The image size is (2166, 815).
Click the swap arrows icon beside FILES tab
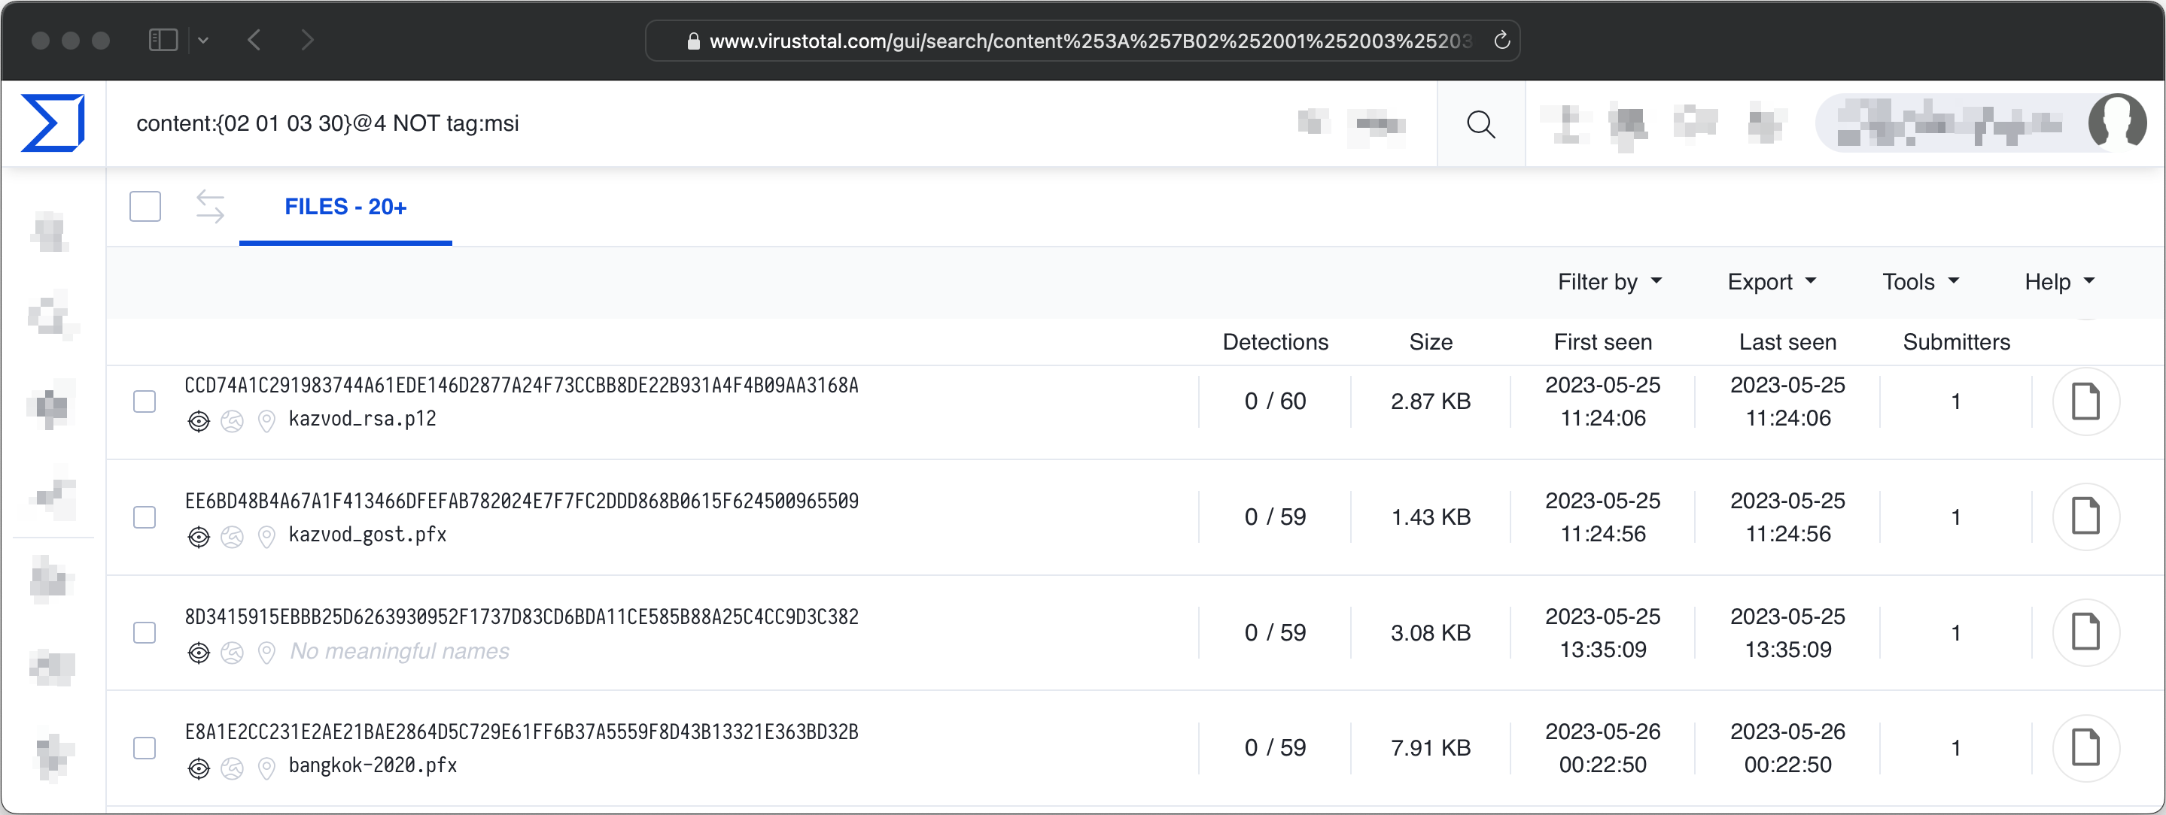[x=210, y=207]
